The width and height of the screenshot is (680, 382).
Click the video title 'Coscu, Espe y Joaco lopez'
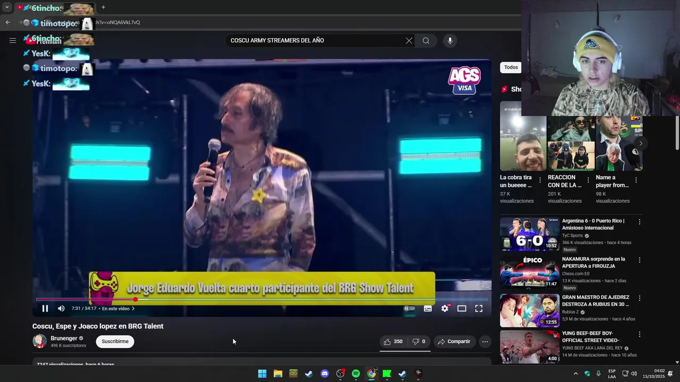tap(98, 326)
